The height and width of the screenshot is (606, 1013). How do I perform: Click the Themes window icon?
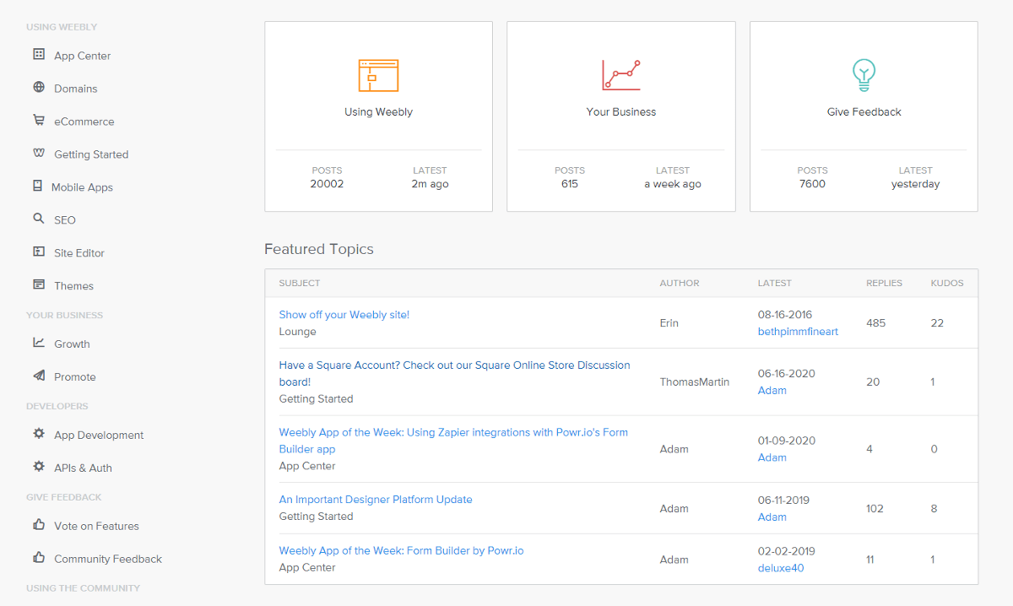point(39,284)
